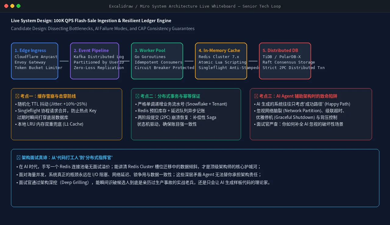Click the connector between Worker Pool and In-Memory Cache

coord(189,61)
